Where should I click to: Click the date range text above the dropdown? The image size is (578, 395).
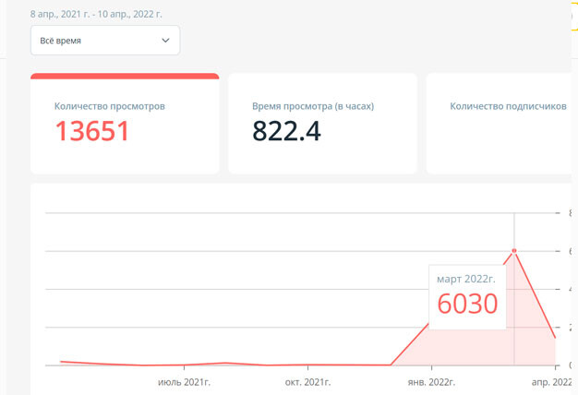click(96, 14)
